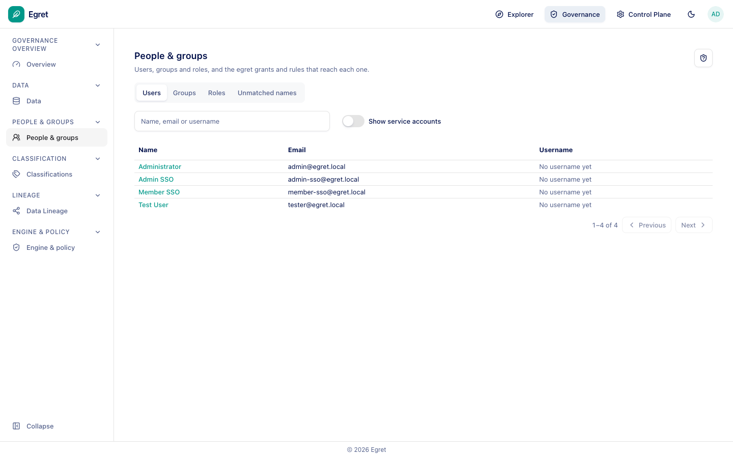The image size is (733, 458).
Task: Click the admin@egret.local email cell
Action: pyautogui.click(x=317, y=167)
